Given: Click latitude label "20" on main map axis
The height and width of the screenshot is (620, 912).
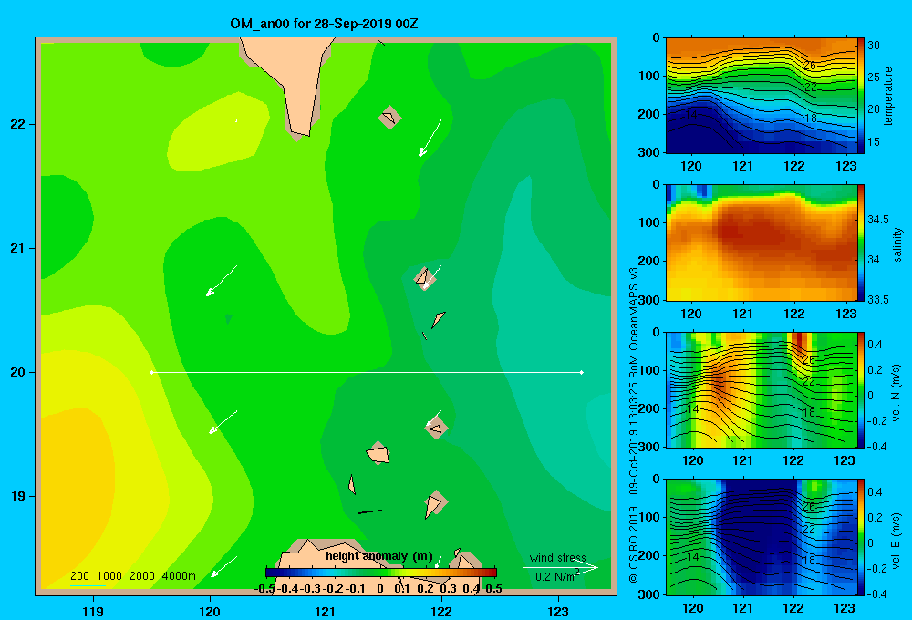Looking at the screenshot, I should (17, 372).
